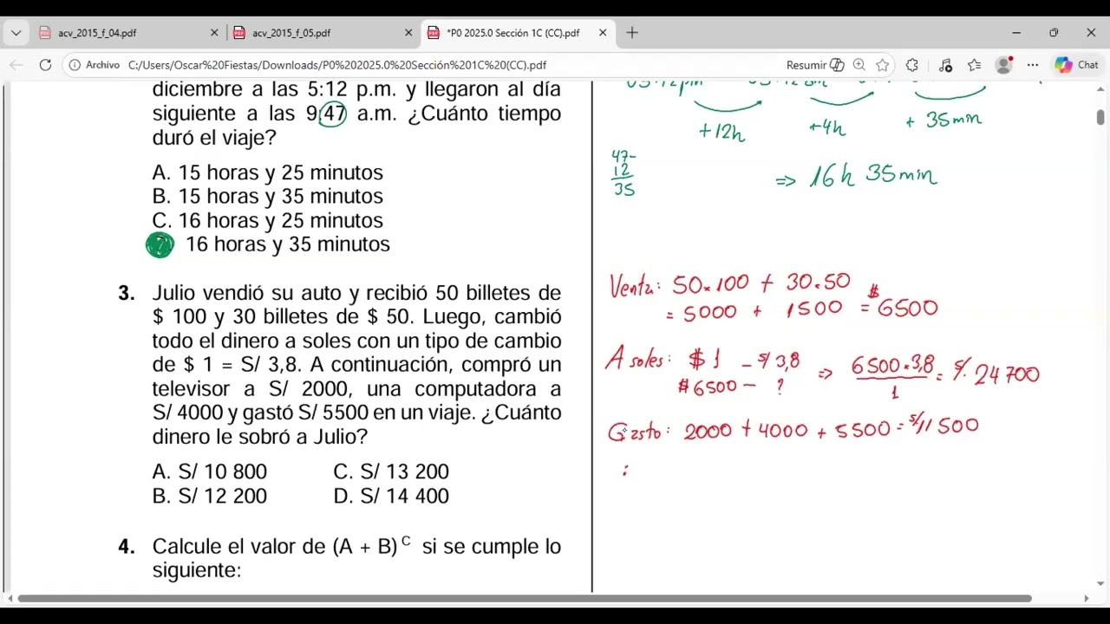The image size is (1110, 624).
Task: Open the Settings and more ellipsis menu
Action: pos(1033,65)
